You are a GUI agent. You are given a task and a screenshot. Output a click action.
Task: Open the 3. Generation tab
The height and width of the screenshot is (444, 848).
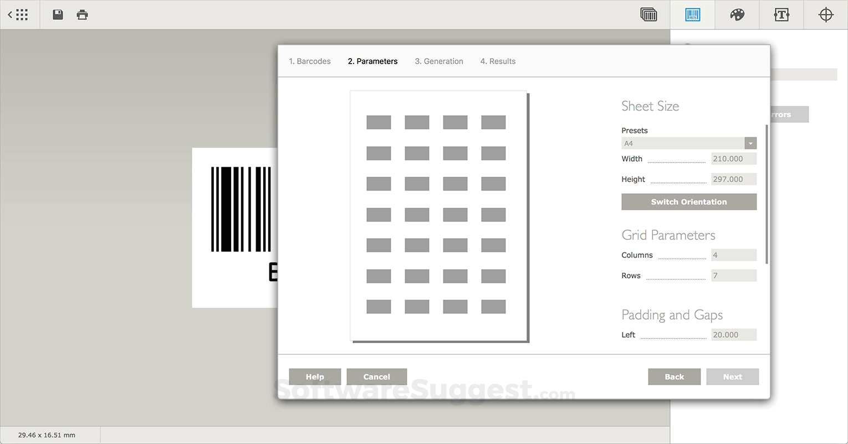[x=438, y=61]
